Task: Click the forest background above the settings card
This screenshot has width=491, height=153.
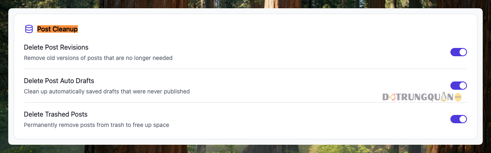Action: pos(245,4)
